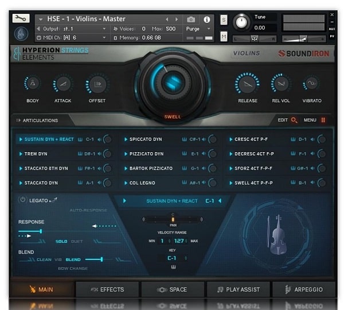Toggle the Legato power button
The width and height of the screenshot is (344, 310).
click(22, 200)
